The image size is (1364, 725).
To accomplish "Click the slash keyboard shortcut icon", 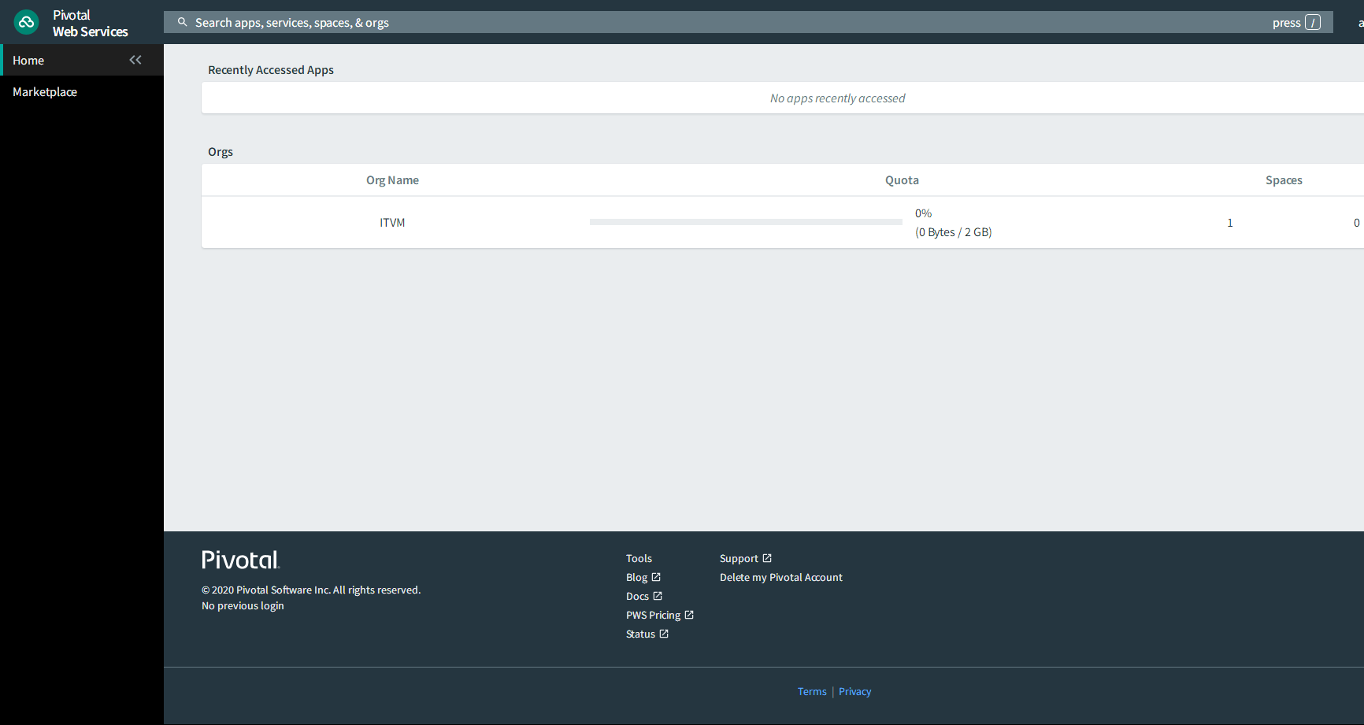I will 1313,22.
